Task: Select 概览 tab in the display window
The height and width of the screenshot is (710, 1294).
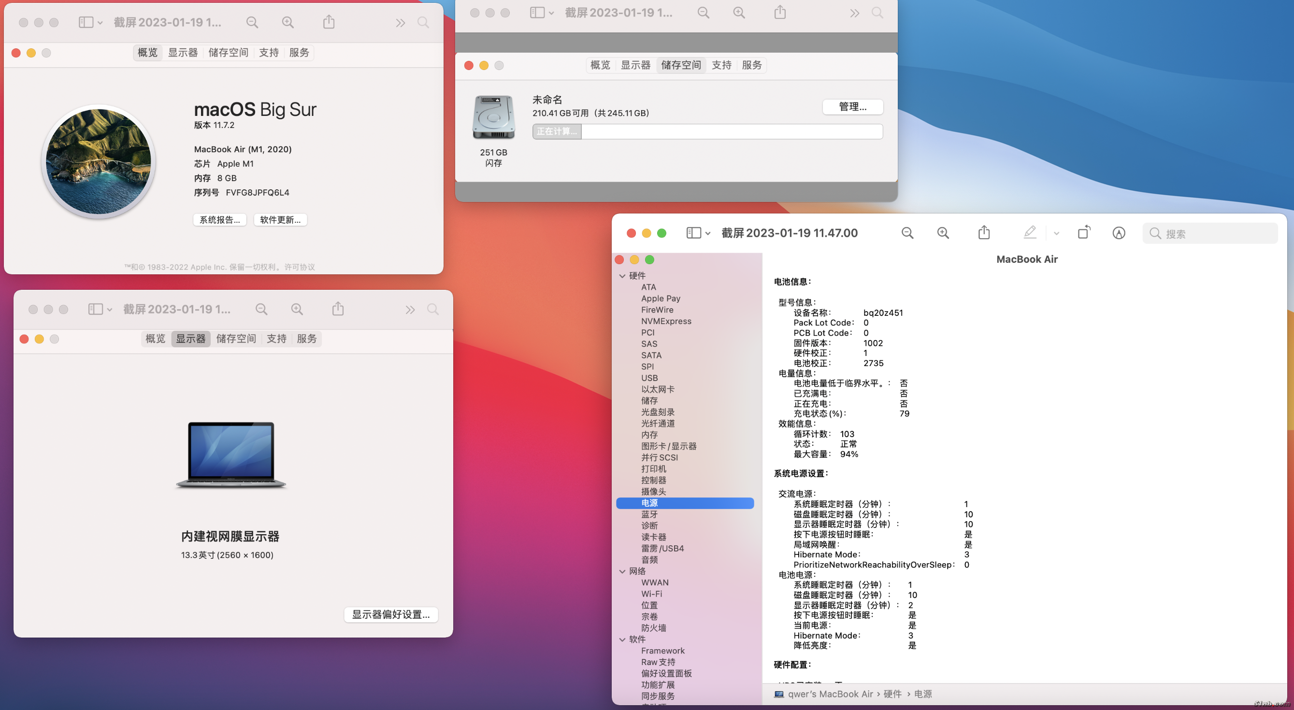Action: [x=155, y=339]
